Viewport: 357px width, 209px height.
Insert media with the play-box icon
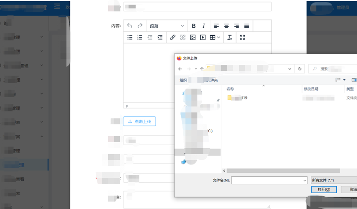coord(203,37)
